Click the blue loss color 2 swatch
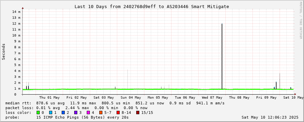Image resolution: width=304 pixels, height=122 pixels. point(63,113)
